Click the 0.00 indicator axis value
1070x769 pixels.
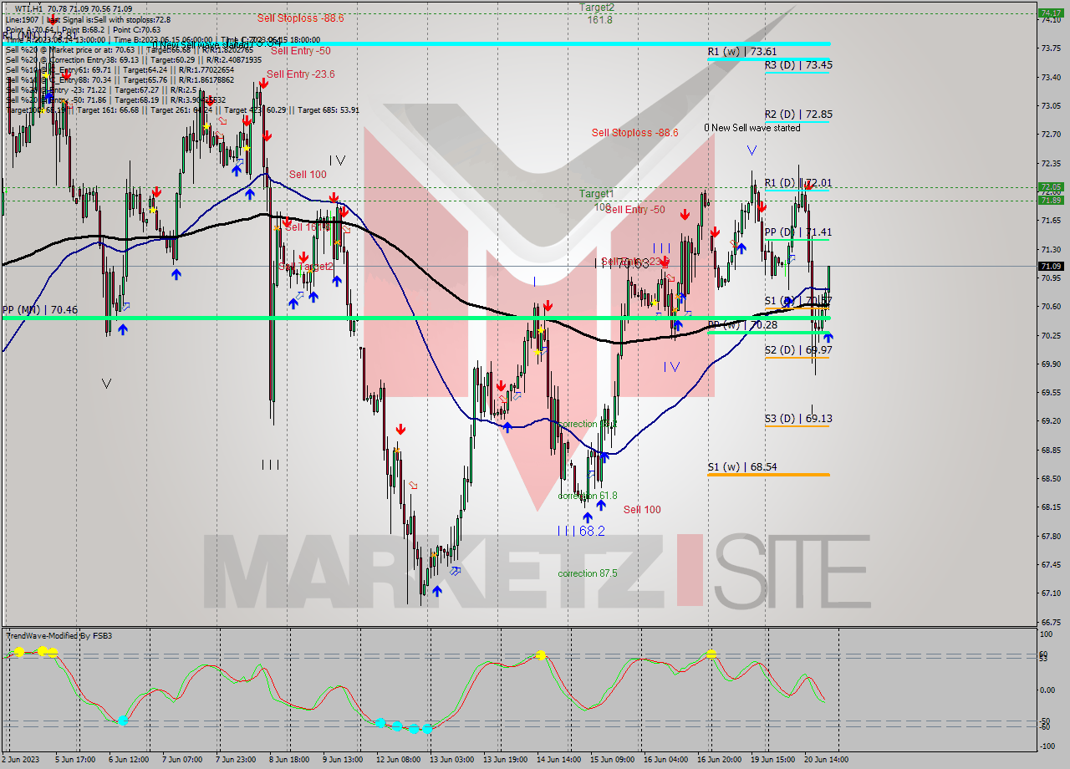(1049, 690)
